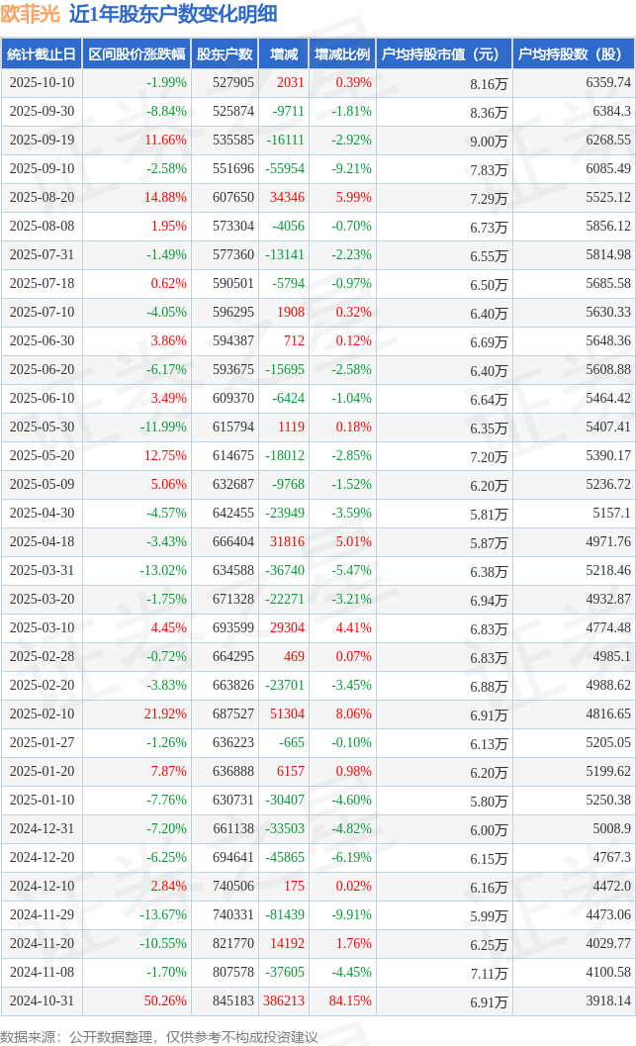Click the 9.00万 average holding value
The height and width of the screenshot is (1046, 636).
click(x=489, y=142)
